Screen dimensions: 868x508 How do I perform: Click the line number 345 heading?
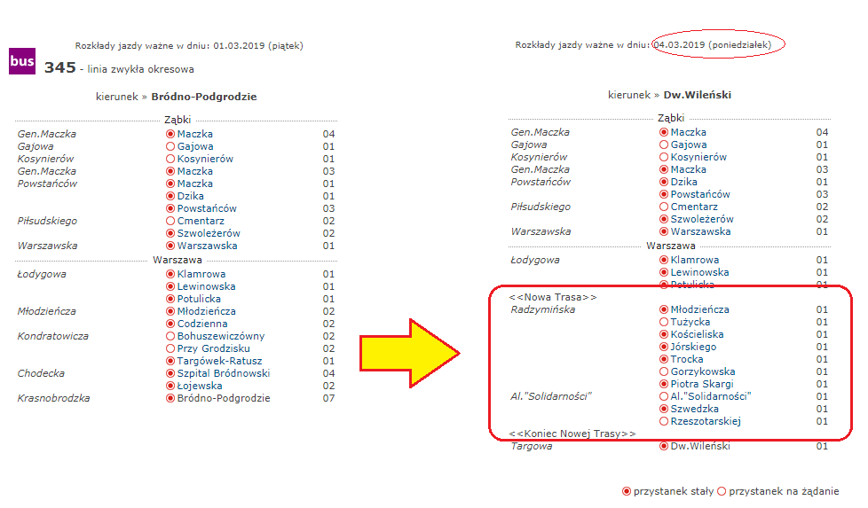[59, 67]
